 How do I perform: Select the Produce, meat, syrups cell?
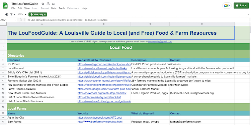150,122
